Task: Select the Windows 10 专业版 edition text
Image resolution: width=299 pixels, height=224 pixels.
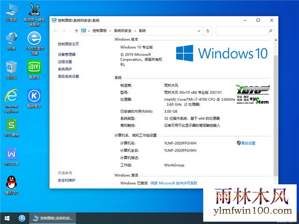Action: [136, 47]
